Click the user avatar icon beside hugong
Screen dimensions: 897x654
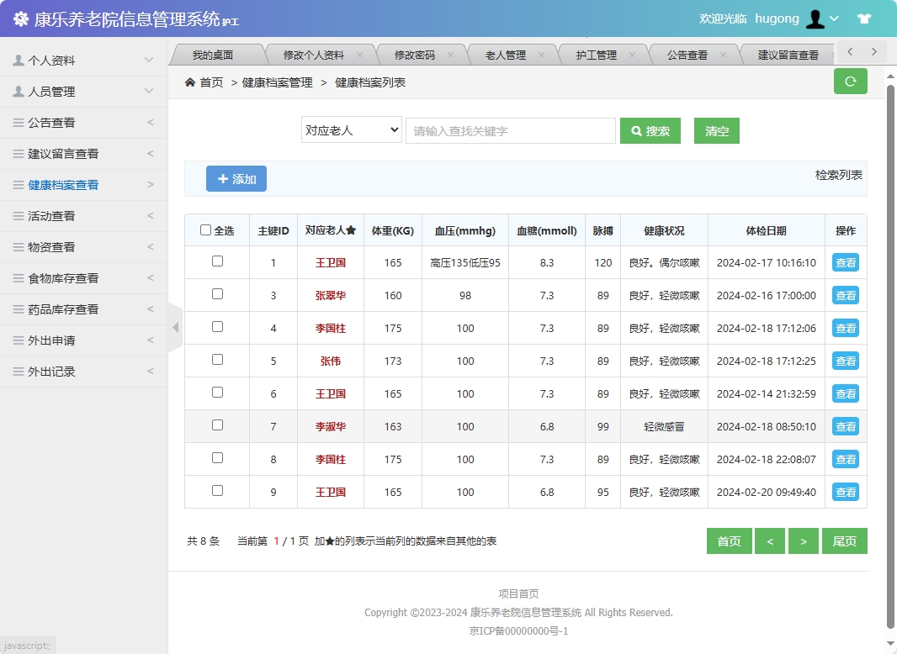(815, 18)
